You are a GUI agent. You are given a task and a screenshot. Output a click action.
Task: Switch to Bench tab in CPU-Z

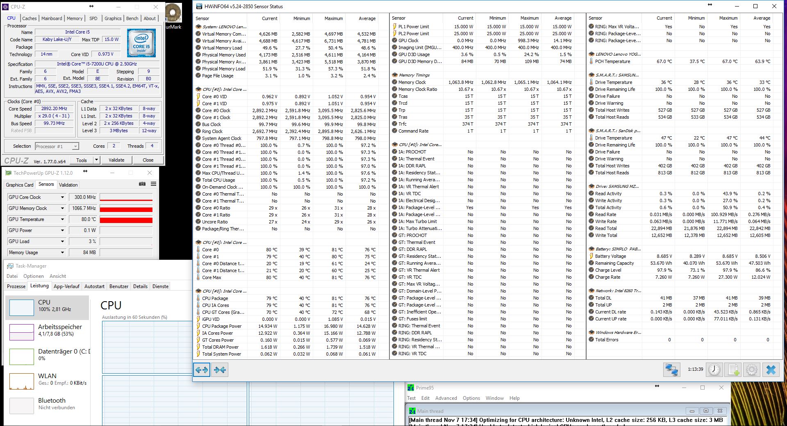click(132, 18)
